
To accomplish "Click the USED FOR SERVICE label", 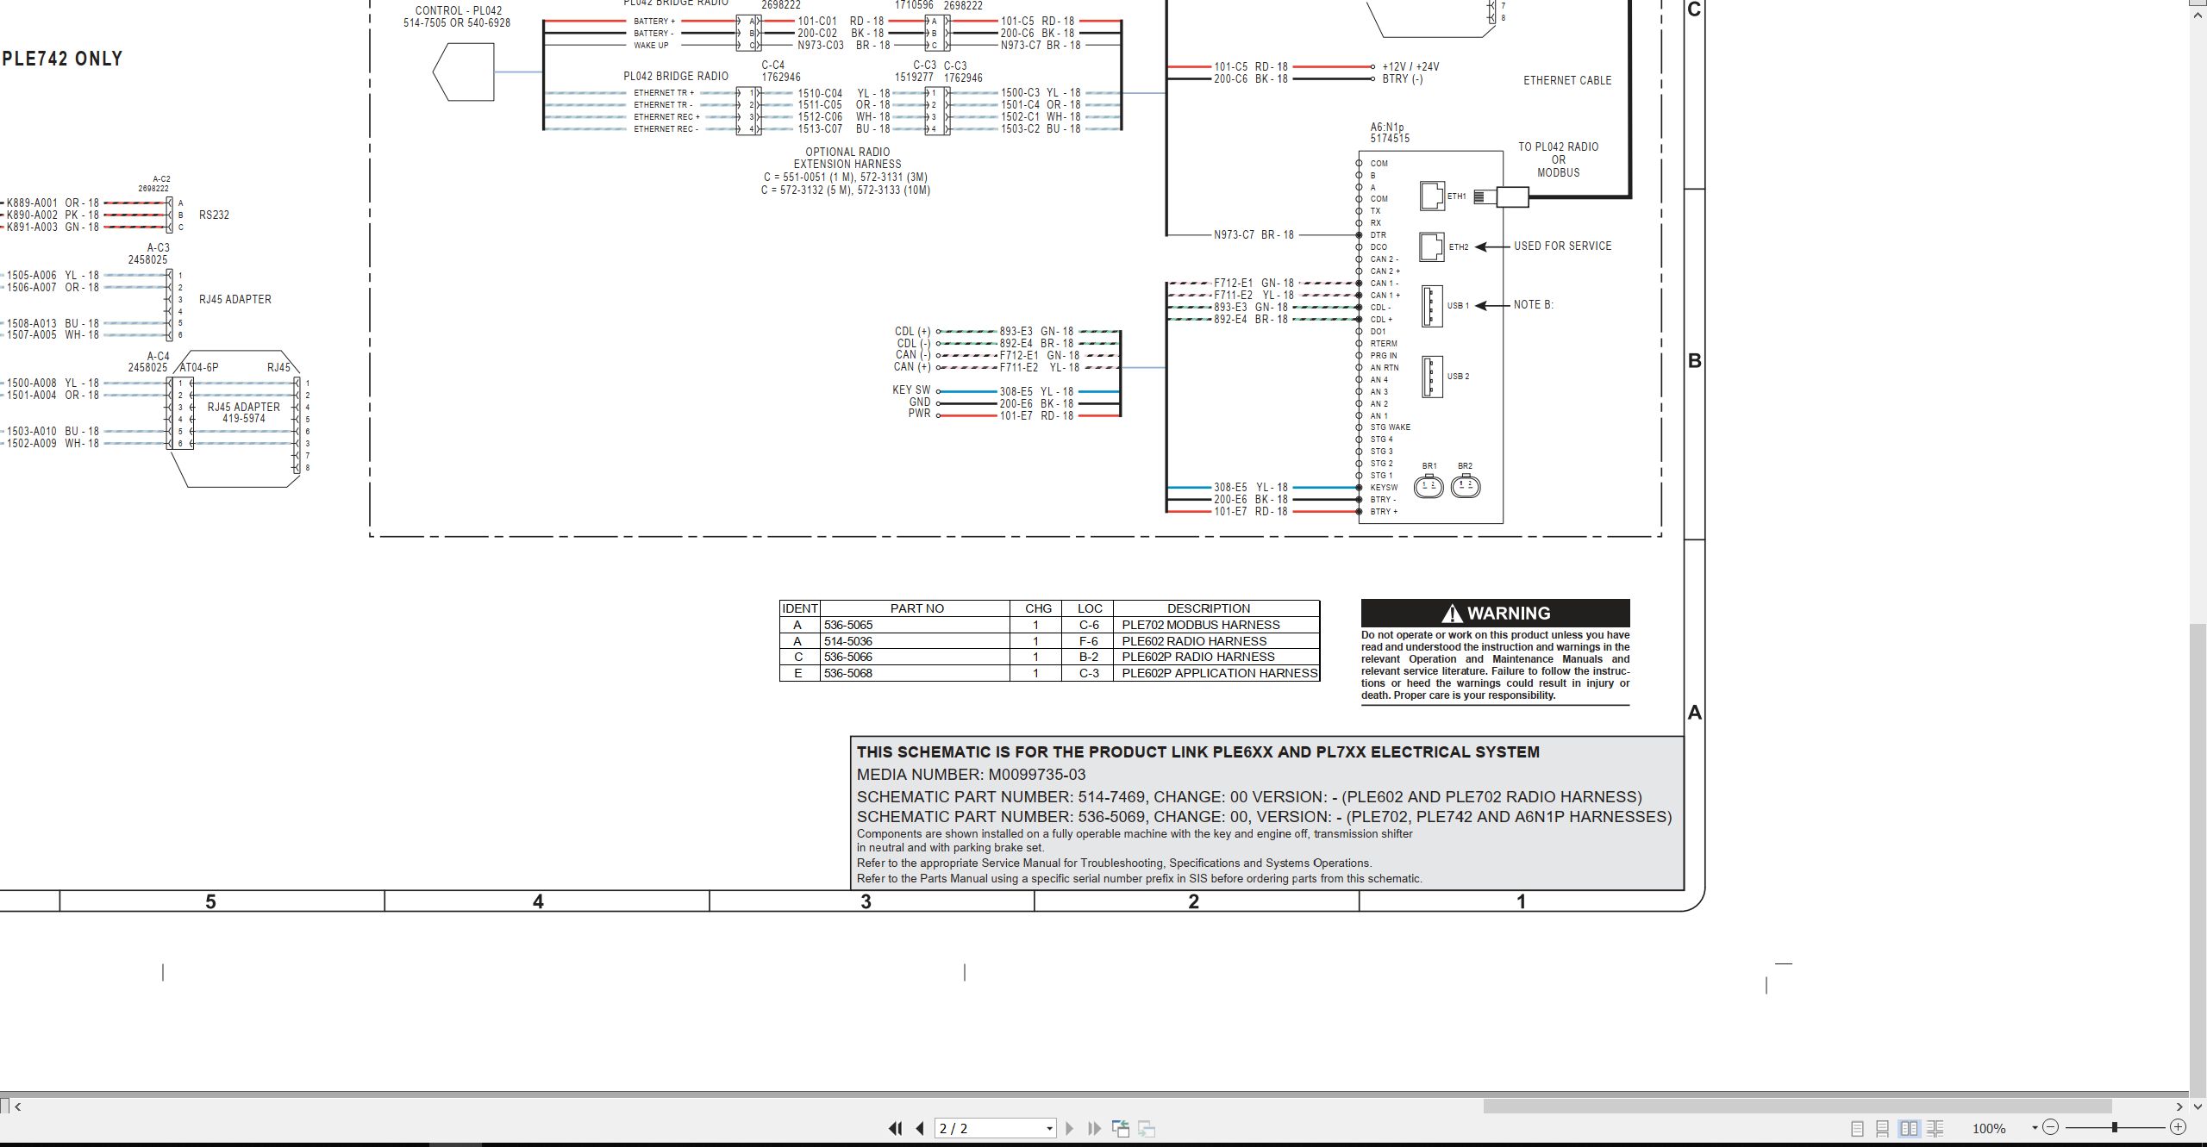I will [x=1563, y=246].
